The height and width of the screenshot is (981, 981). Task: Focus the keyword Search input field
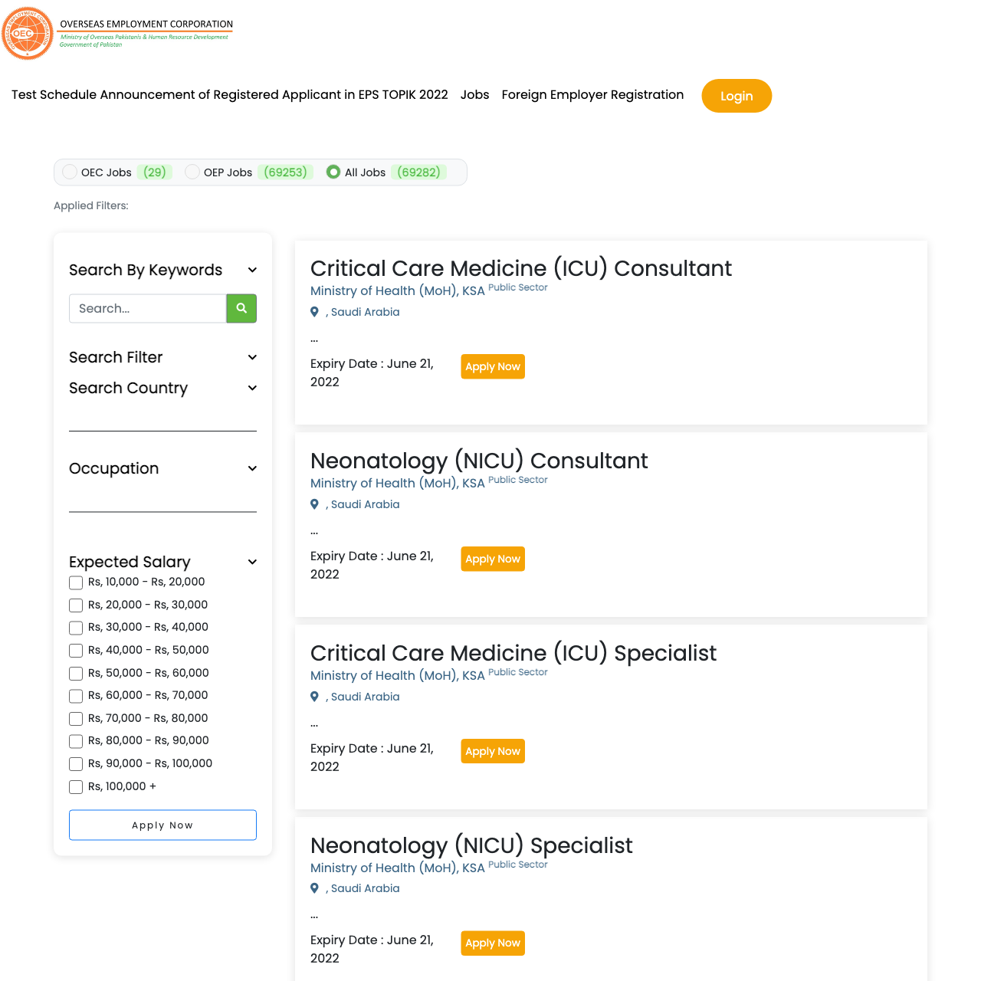pos(148,308)
